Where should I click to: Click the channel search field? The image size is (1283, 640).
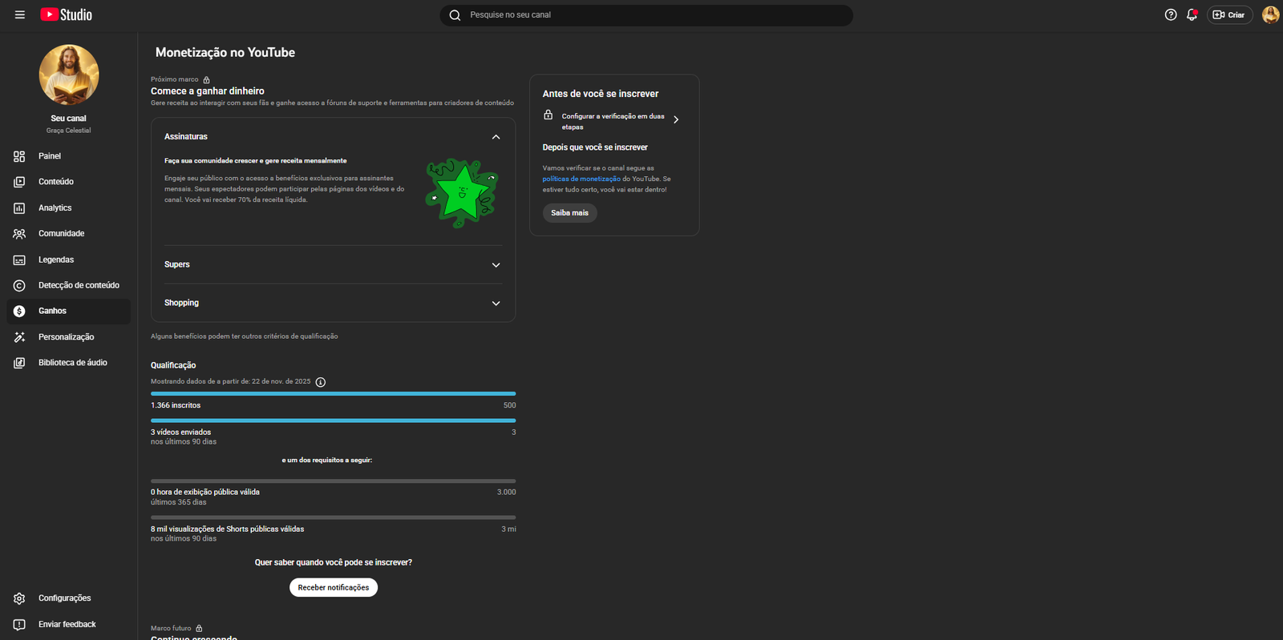point(646,15)
